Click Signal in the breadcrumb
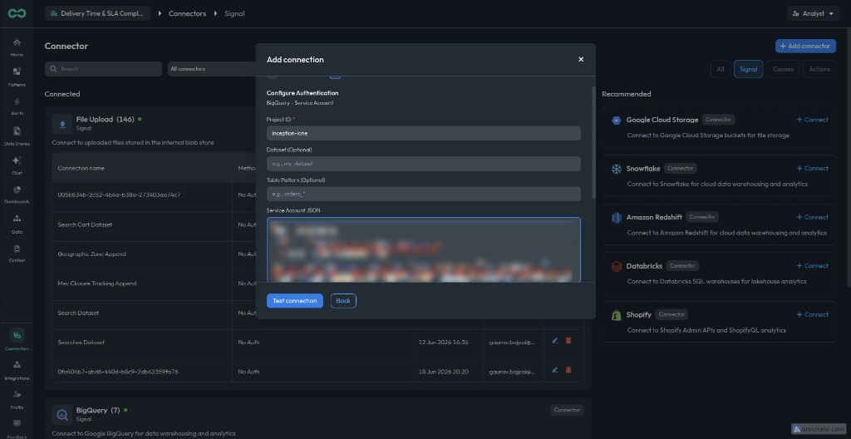Image resolution: width=851 pixels, height=439 pixels. pyautogui.click(x=234, y=13)
